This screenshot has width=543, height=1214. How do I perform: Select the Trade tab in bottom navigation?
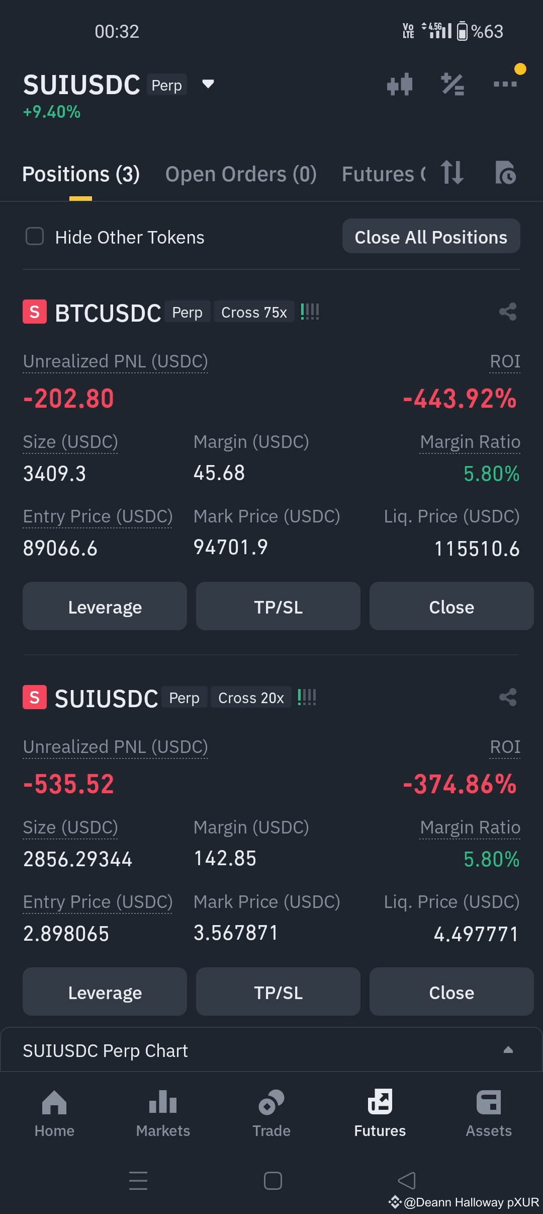click(271, 1113)
